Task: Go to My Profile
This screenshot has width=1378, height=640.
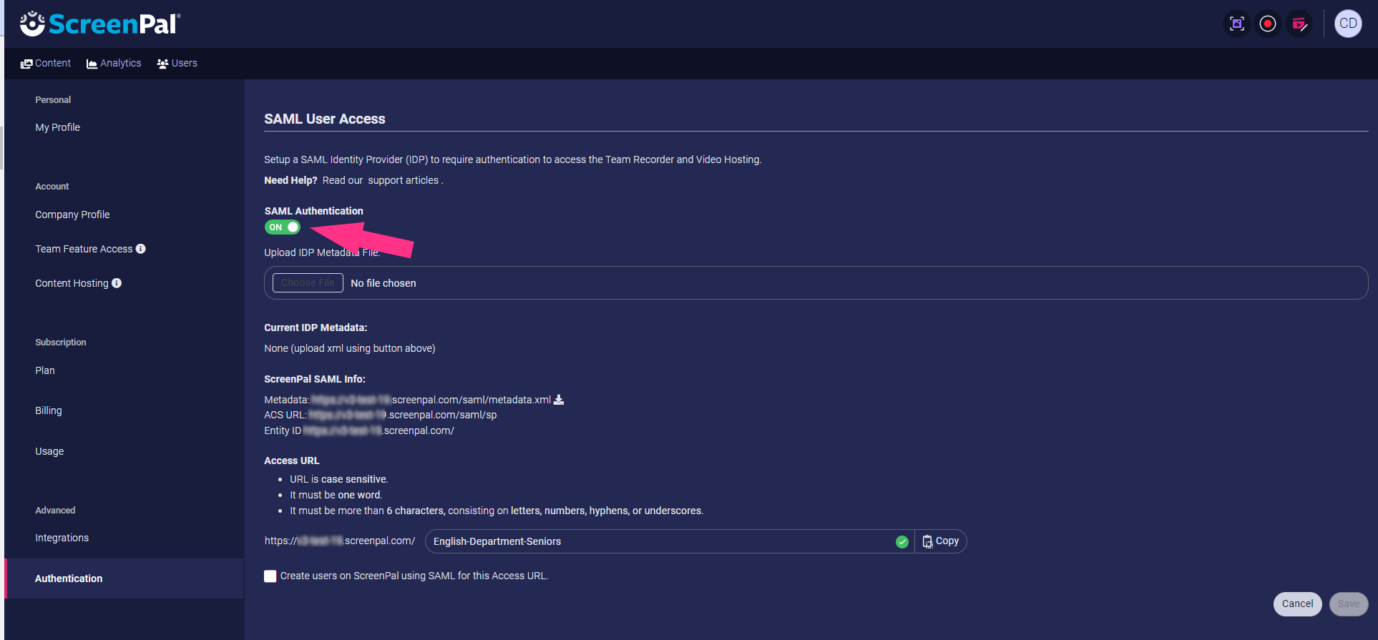Action: tap(58, 127)
